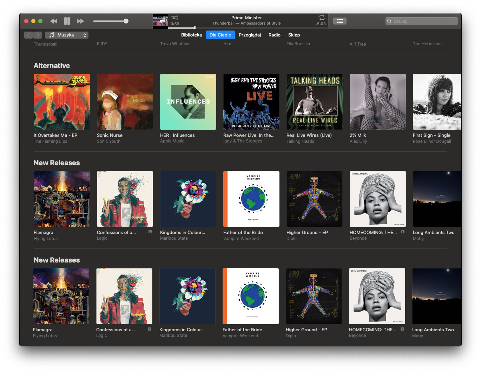Click the now playing album artwork
This screenshot has height=372, width=481.
pyautogui.click(x=160, y=21)
